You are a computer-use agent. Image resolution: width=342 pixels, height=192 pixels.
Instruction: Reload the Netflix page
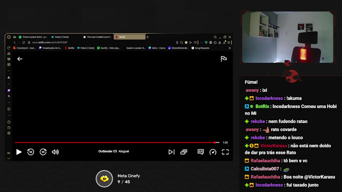tap(24, 42)
